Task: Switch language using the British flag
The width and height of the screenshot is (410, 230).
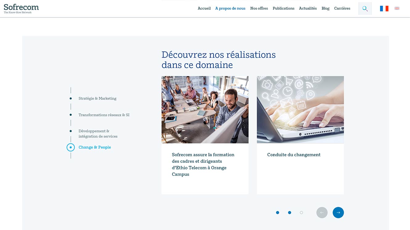Action: pyautogui.click(x=397, y=8)
